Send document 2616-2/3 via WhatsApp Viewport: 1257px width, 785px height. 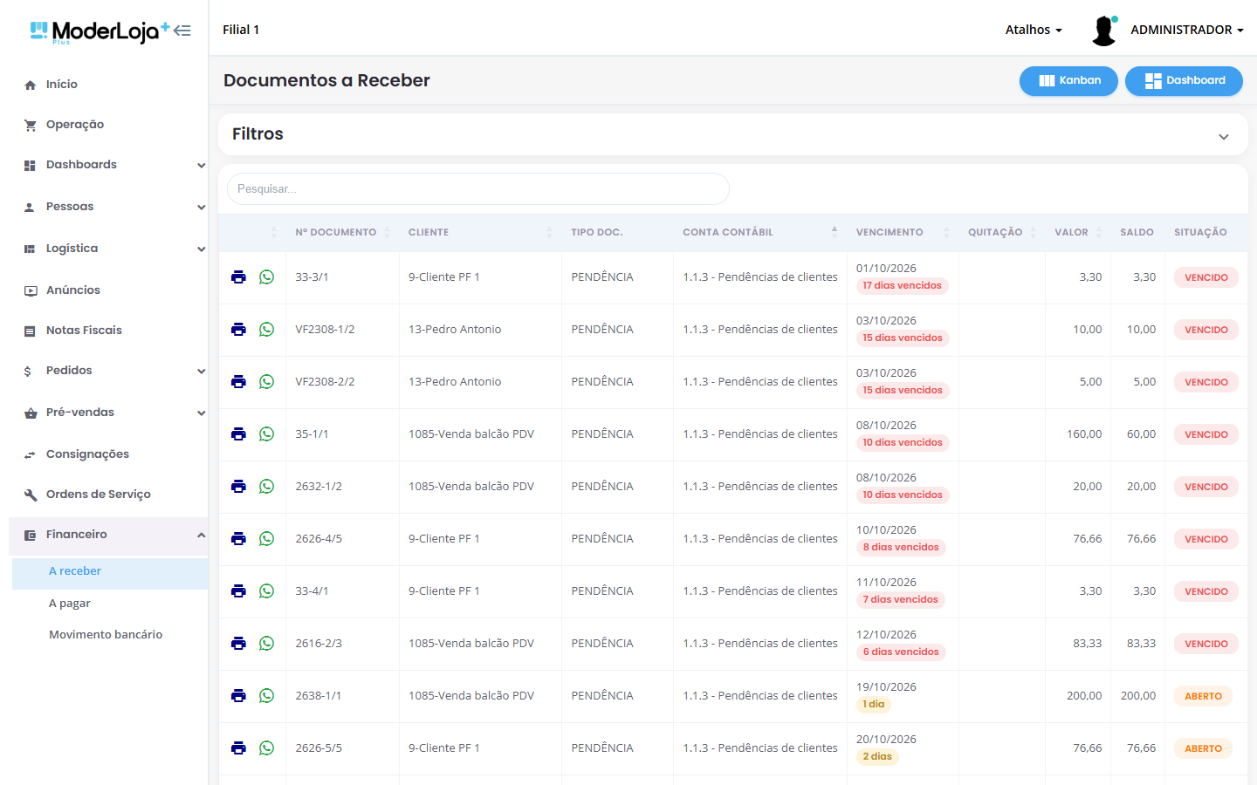[267, 643]
